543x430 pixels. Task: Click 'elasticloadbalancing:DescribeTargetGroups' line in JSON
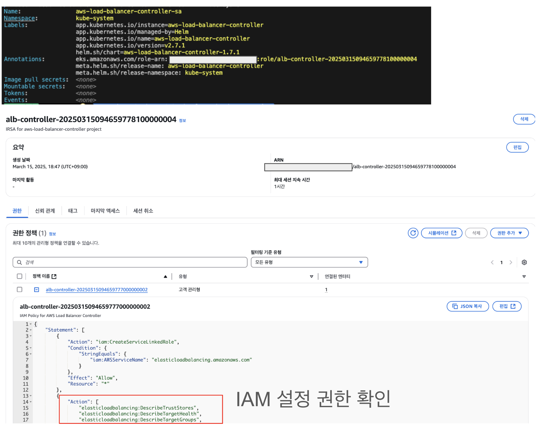coord(140,420)
